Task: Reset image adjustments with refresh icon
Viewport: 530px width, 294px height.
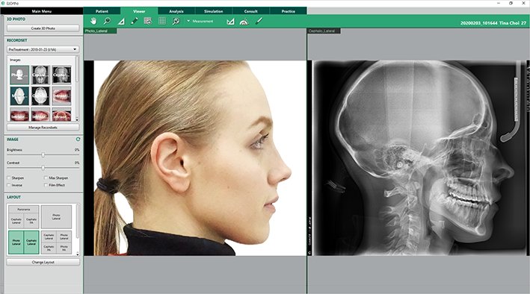Action: click(78, 139)
